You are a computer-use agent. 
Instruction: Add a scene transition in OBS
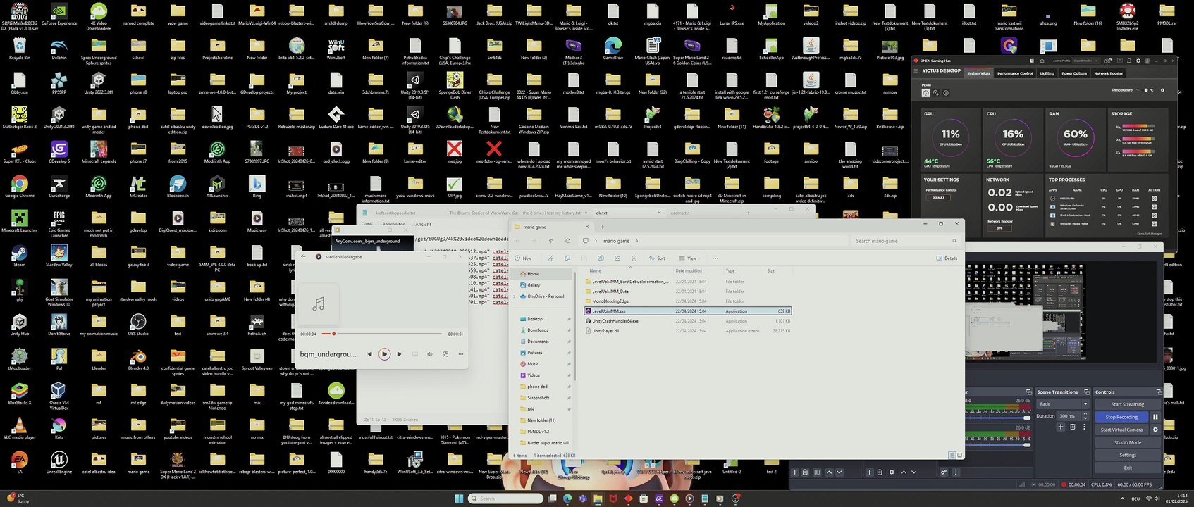coord(1060,427)
